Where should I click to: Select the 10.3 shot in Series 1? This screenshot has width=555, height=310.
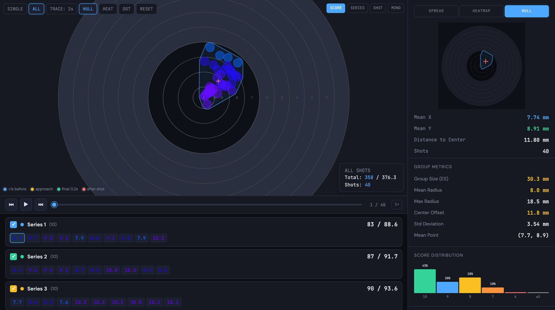[x=159, y=238]
